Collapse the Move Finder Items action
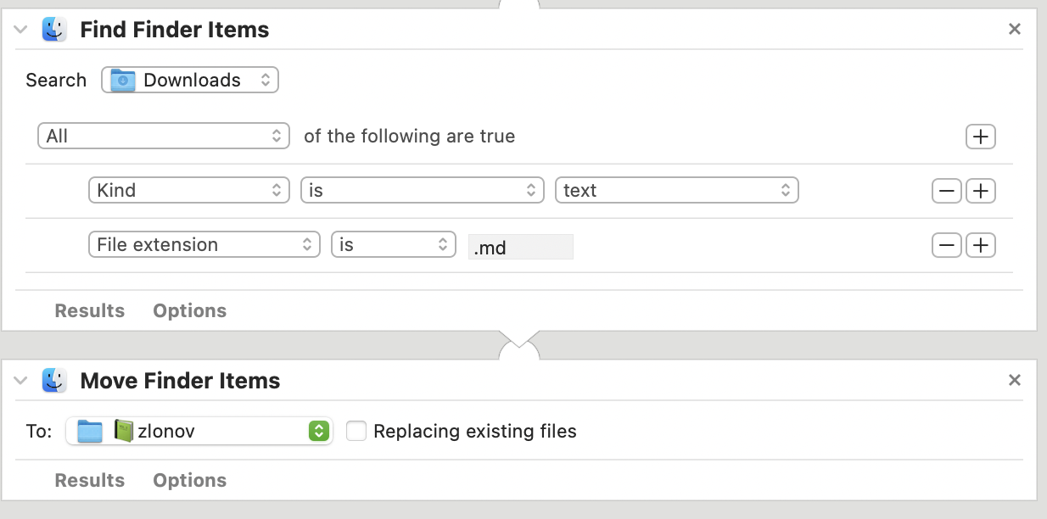 point(21,381)
